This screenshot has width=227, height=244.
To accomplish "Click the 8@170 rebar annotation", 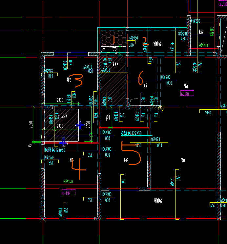I will (x=155, y=139).
